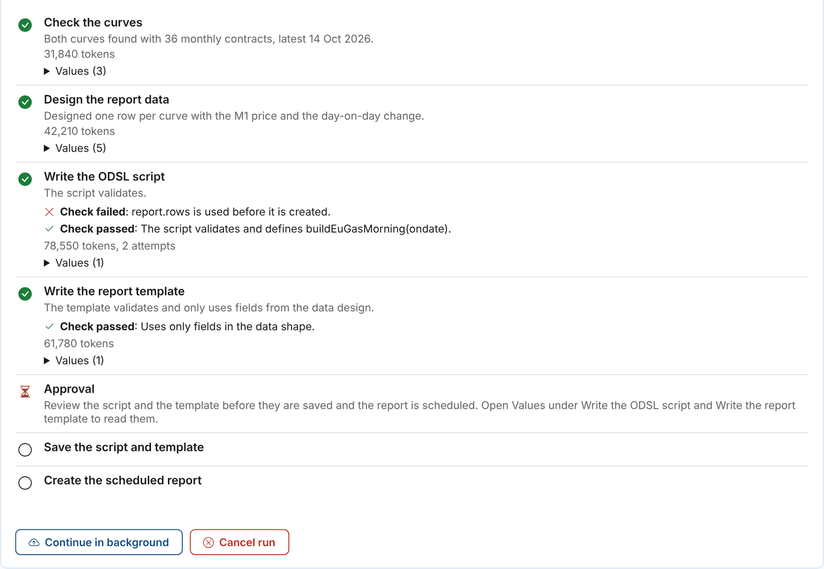Click the 31,840 tokens count
This screenshot has height=569, width=824.
[79, 54]
